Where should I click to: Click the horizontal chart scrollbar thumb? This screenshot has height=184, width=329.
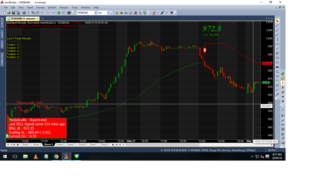[x=162, y=144]
